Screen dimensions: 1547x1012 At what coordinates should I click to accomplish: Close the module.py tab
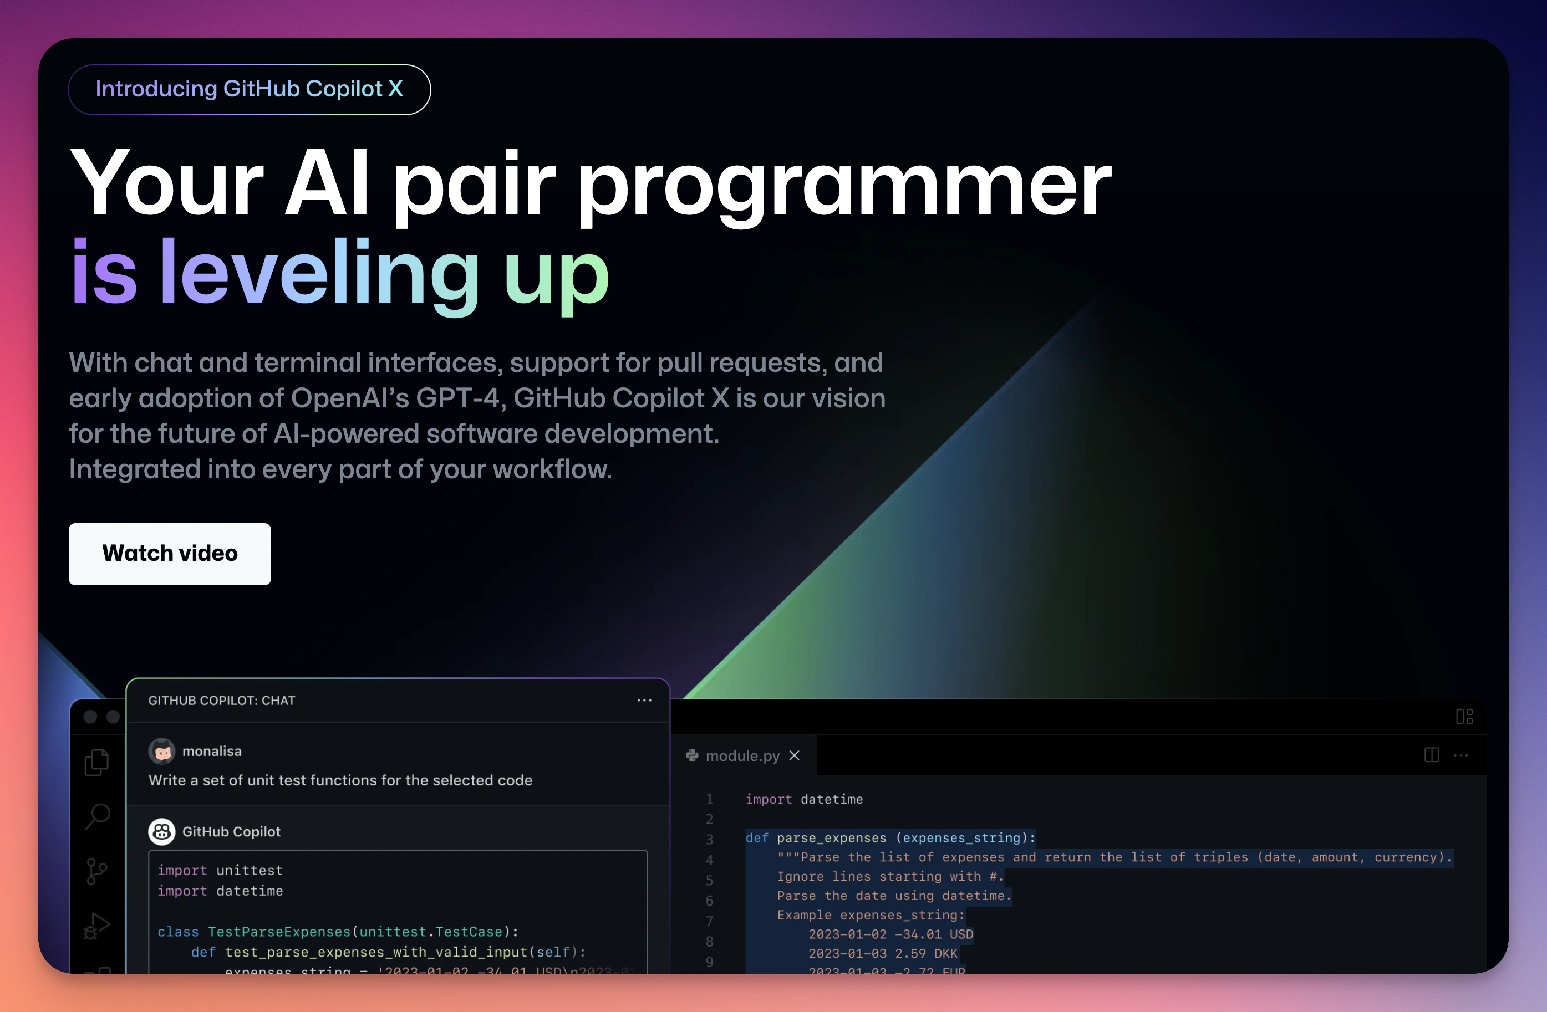click(x=795, y=755)
